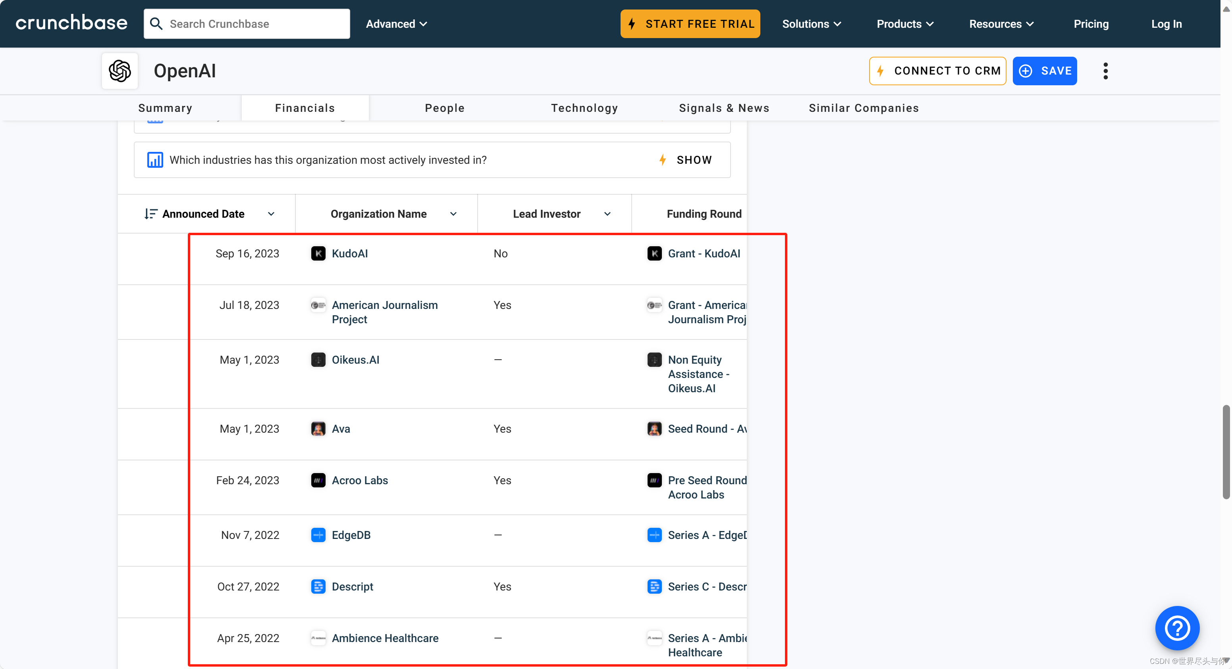Screen dimensions: 1232x669
Task: Click the plus circle icon on Save button
Action: (1026, 71)
